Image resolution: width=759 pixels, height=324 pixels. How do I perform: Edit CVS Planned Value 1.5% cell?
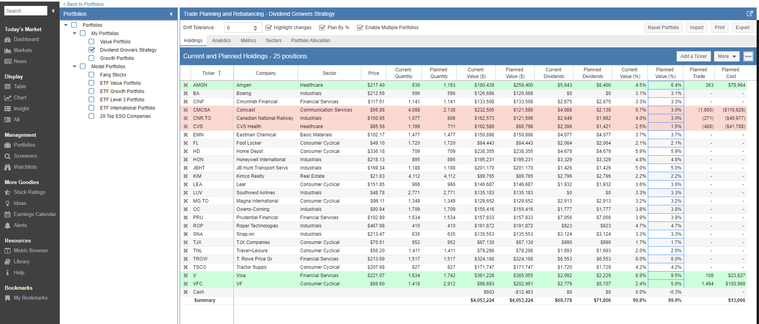point(666,127)
